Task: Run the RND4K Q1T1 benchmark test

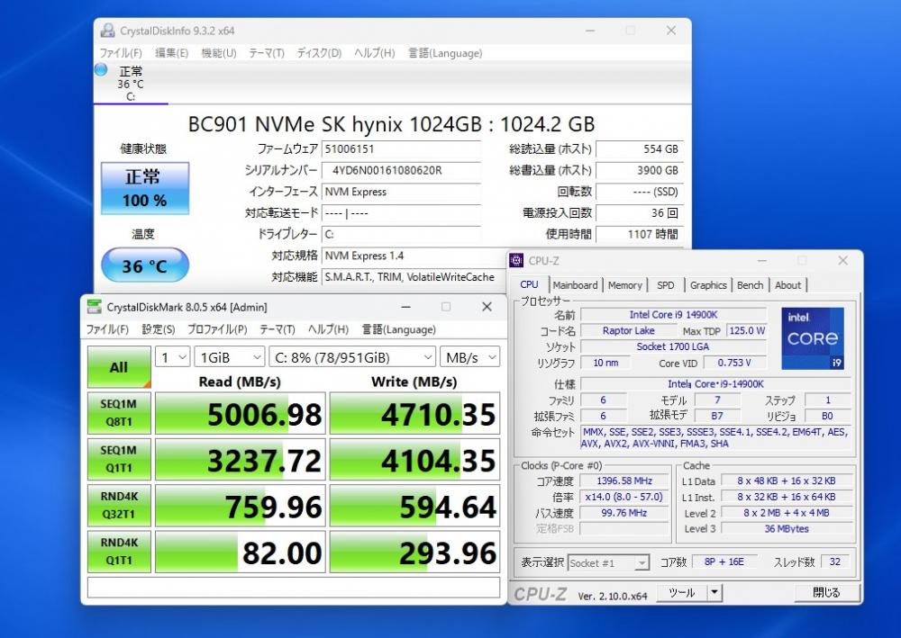Action: (x=119, y=552)
